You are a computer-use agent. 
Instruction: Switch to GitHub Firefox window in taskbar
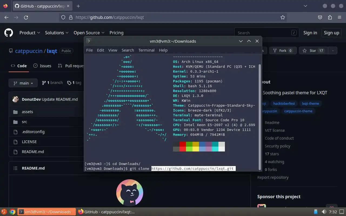107,212
